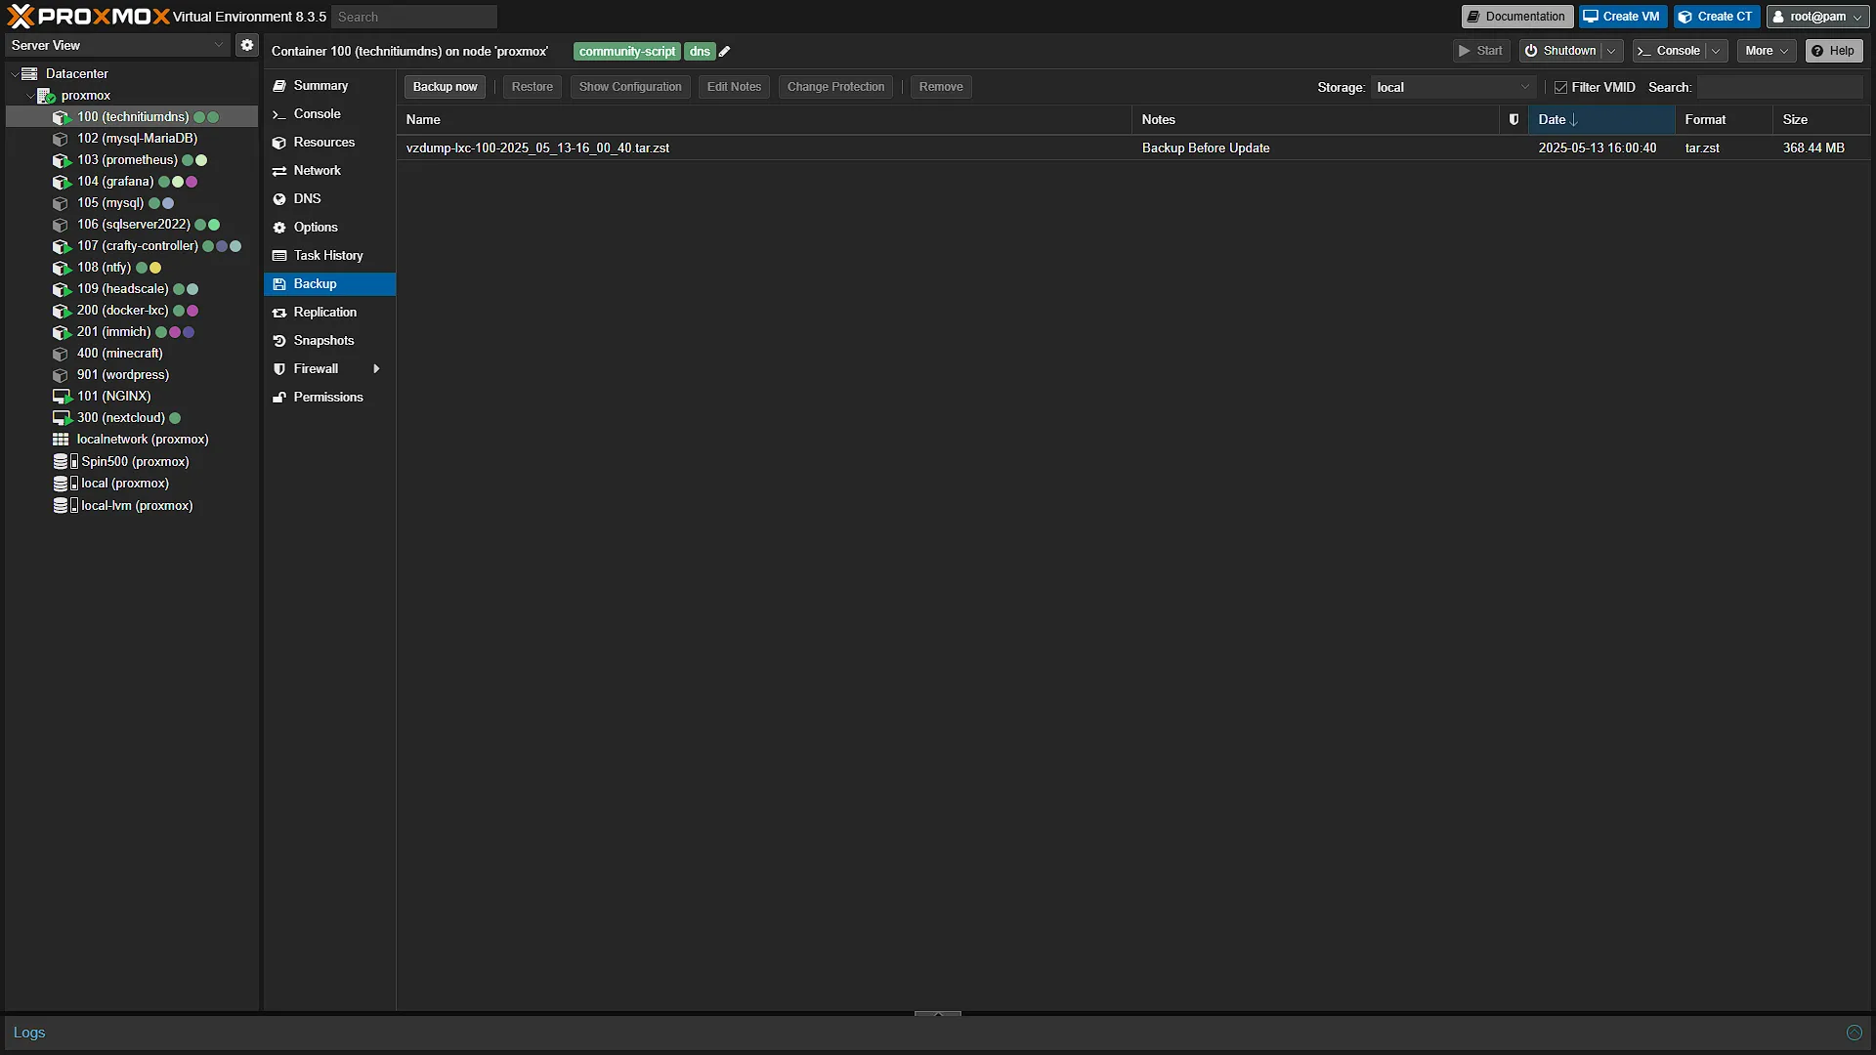
Task: Select the Backup tab
Action: 329,284
